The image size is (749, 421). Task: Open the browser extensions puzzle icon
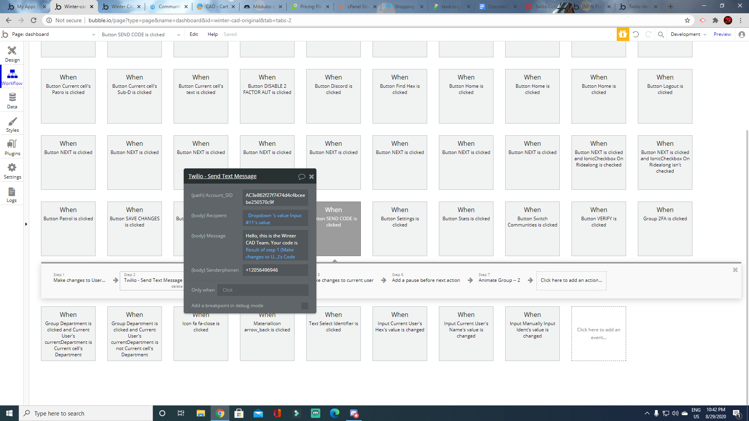(715, 20)
